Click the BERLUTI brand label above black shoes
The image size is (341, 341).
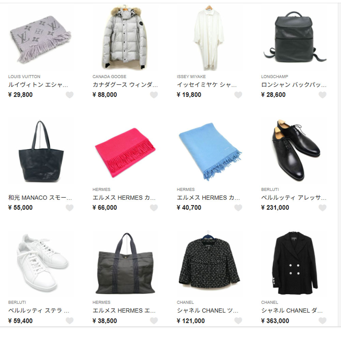point(270,189)
